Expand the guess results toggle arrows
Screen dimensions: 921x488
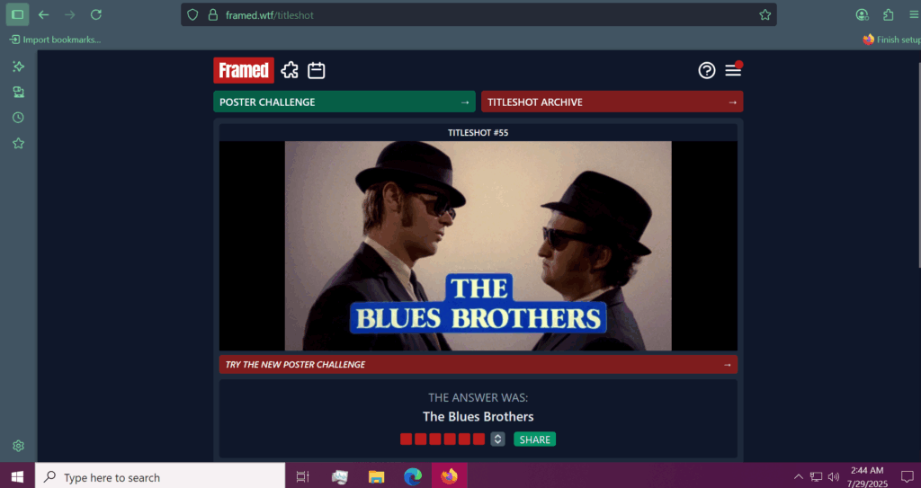(x=497, y=439)
